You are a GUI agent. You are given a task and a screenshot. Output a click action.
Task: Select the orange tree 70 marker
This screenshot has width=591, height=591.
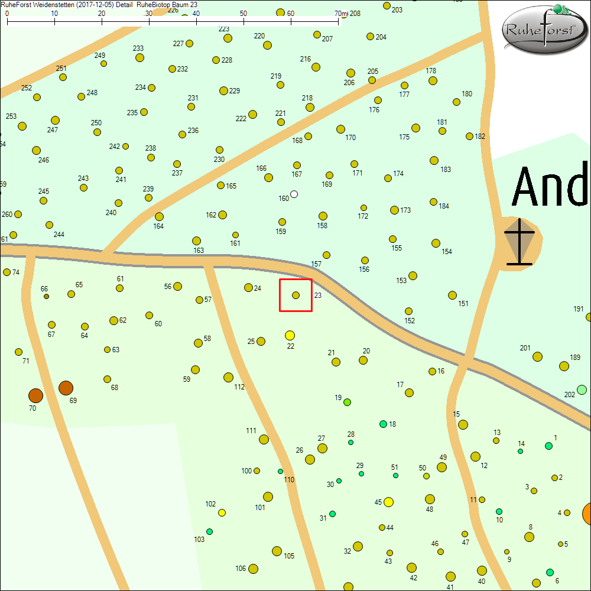35,395
